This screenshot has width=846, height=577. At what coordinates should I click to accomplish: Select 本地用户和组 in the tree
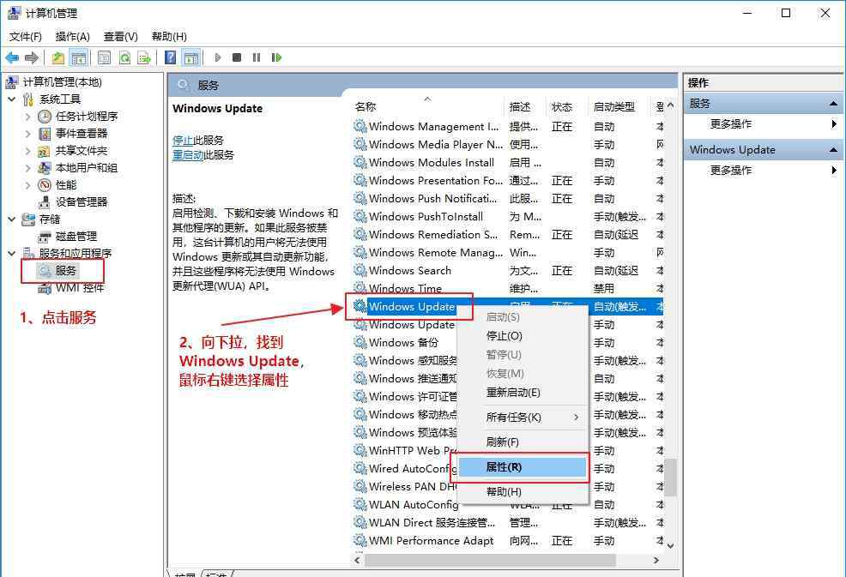tap(87, 168)
